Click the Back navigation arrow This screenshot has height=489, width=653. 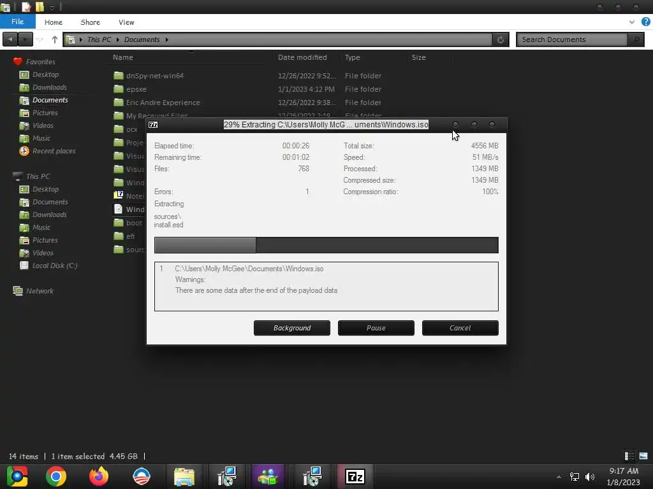click(10, 39)
